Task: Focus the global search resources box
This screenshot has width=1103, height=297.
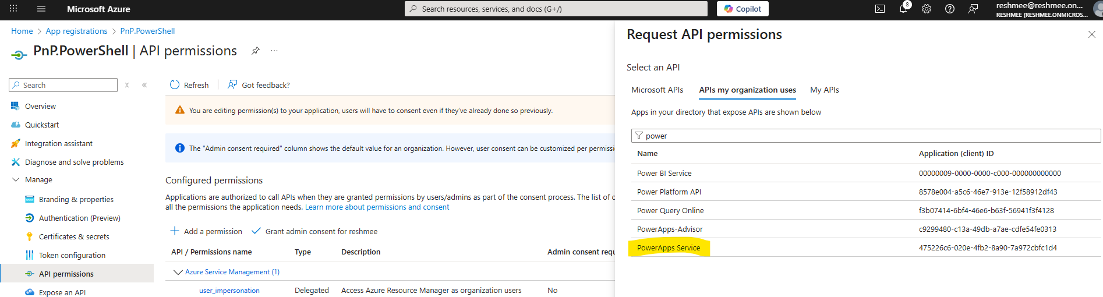Action: click(x=556, y=9)
